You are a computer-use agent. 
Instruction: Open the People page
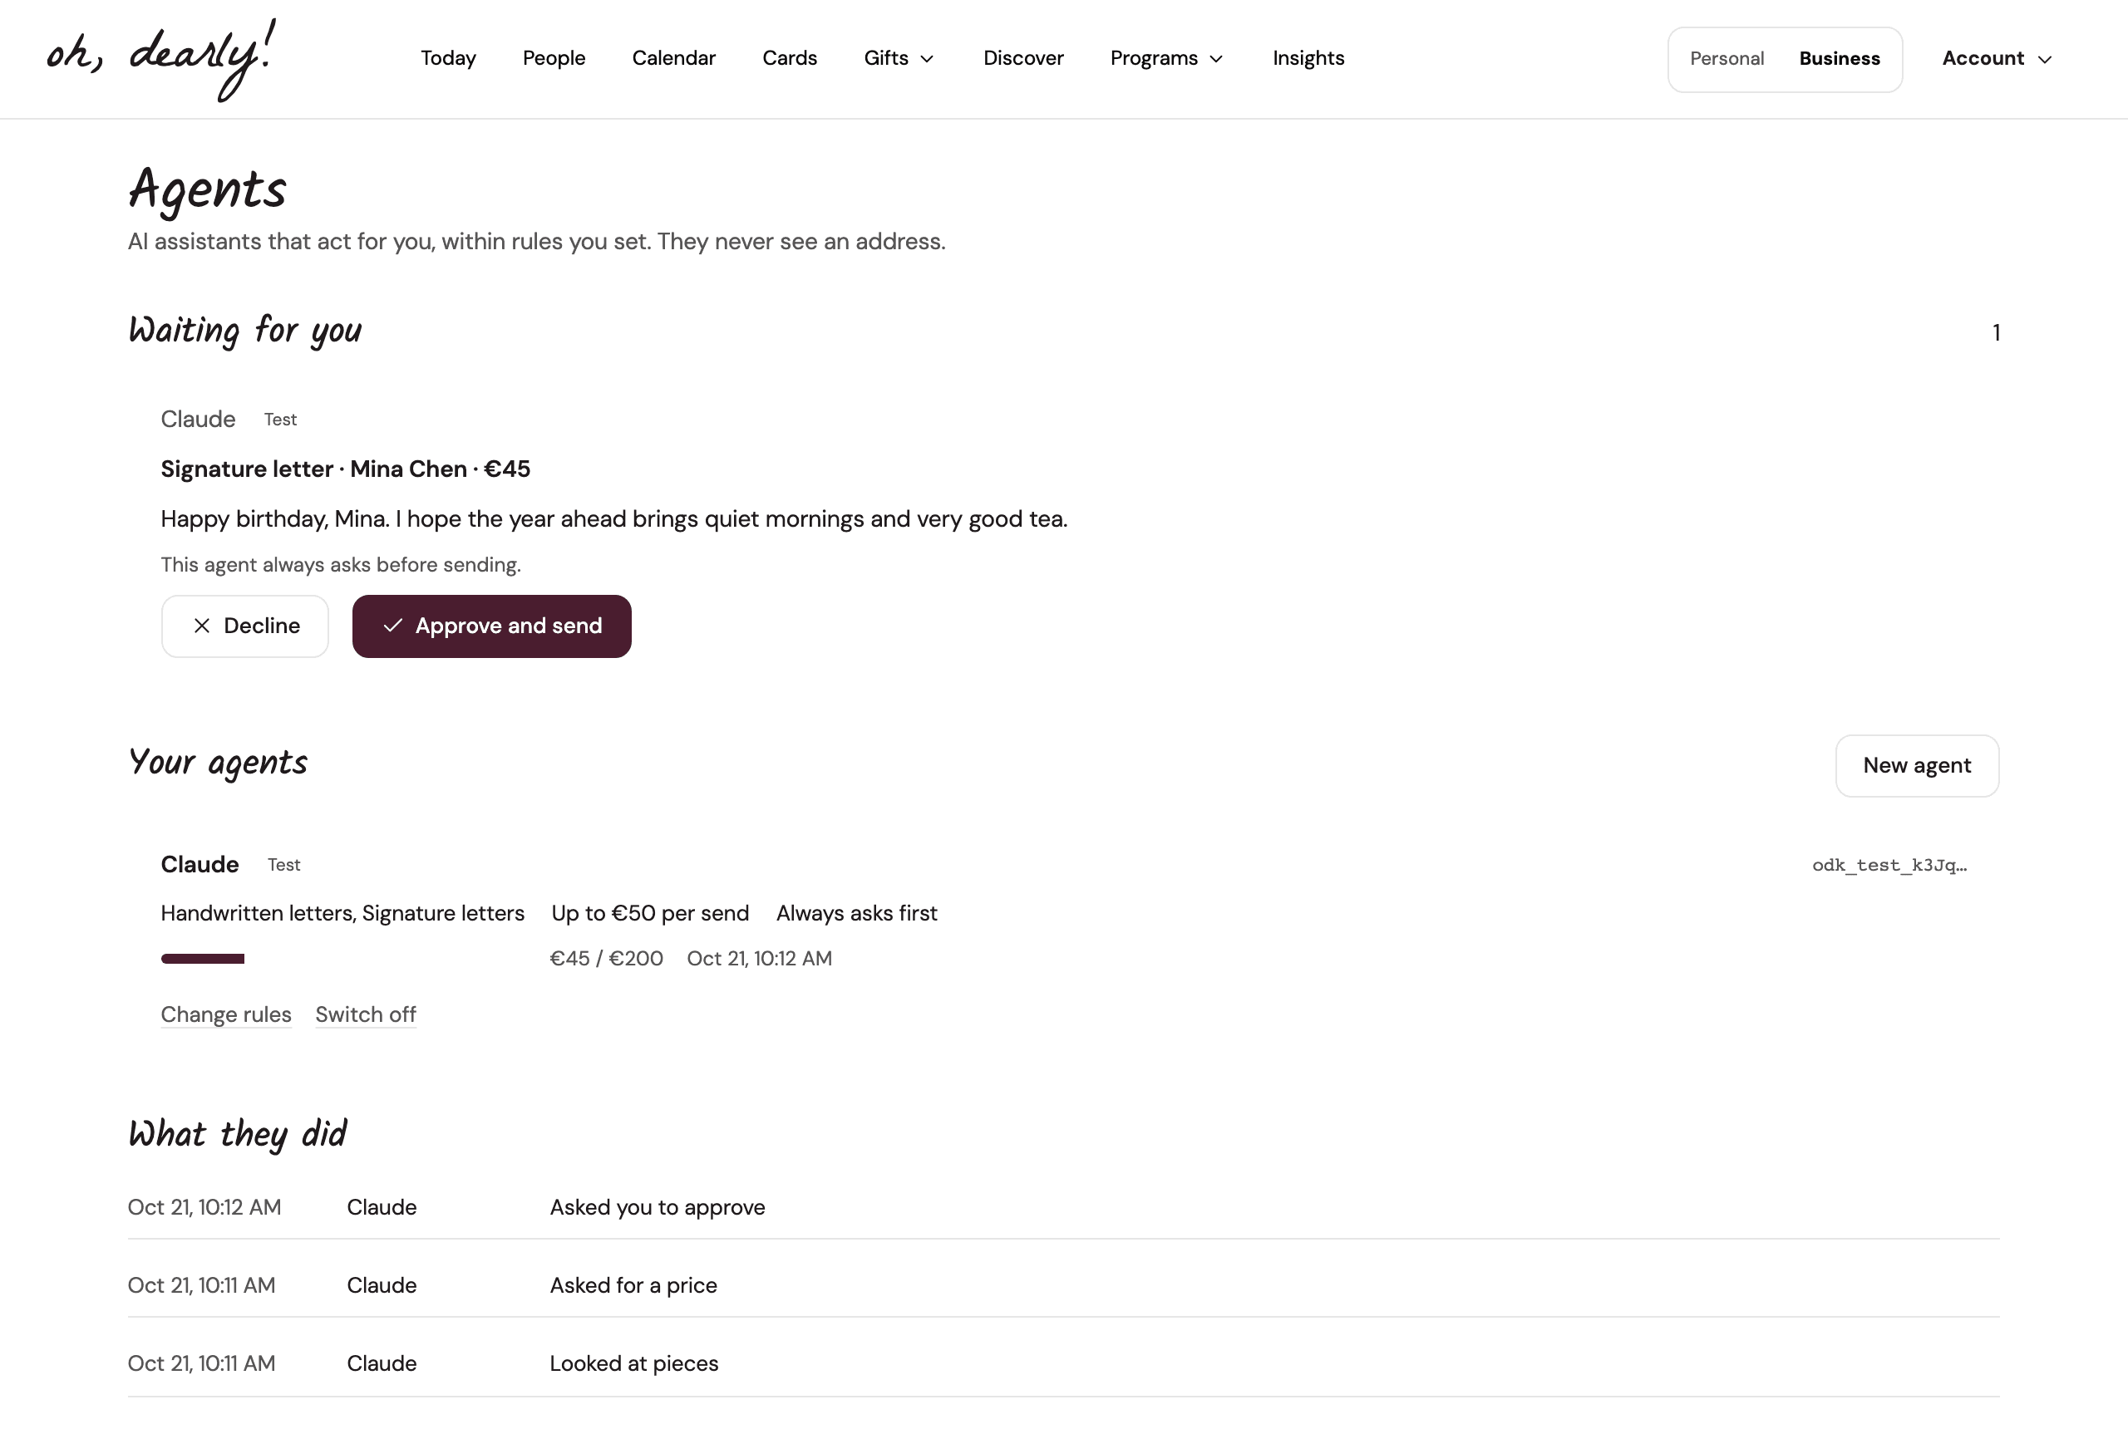pyautogui.click(x=554, y=58)
